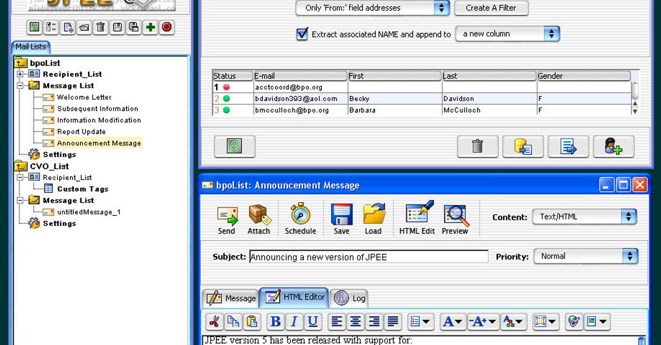Click the Subject input field
This screenshot has height=345, width=661.
coord(369,257)
